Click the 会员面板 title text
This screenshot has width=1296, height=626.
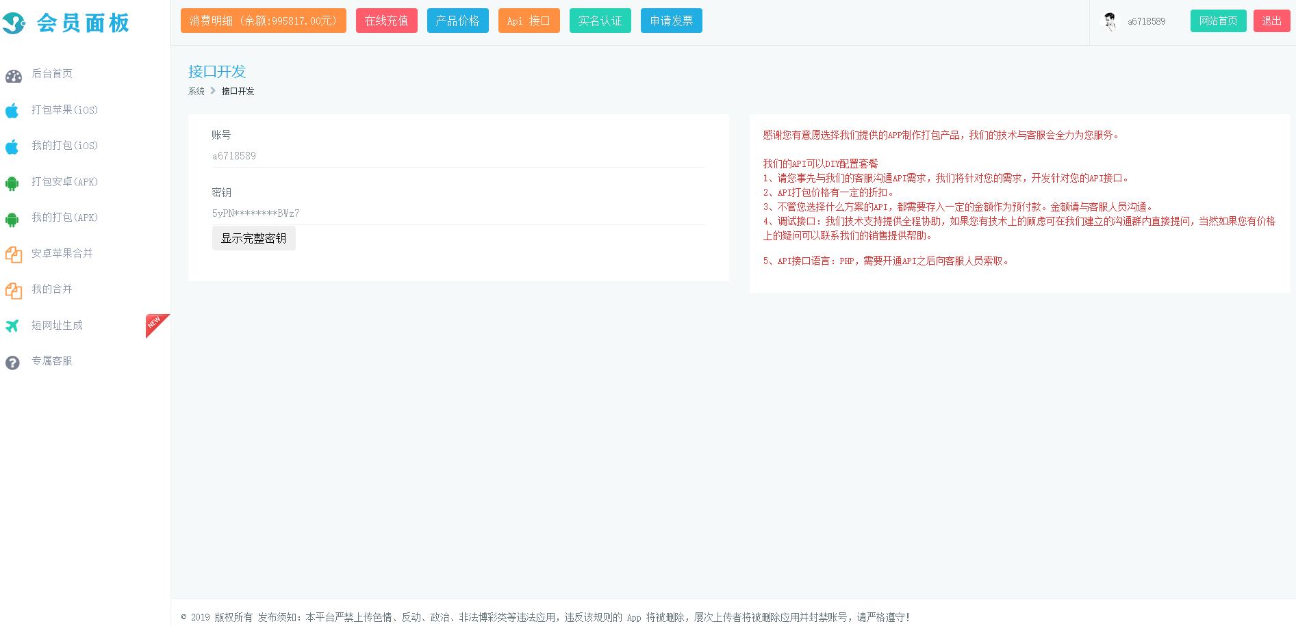point(83,23)
